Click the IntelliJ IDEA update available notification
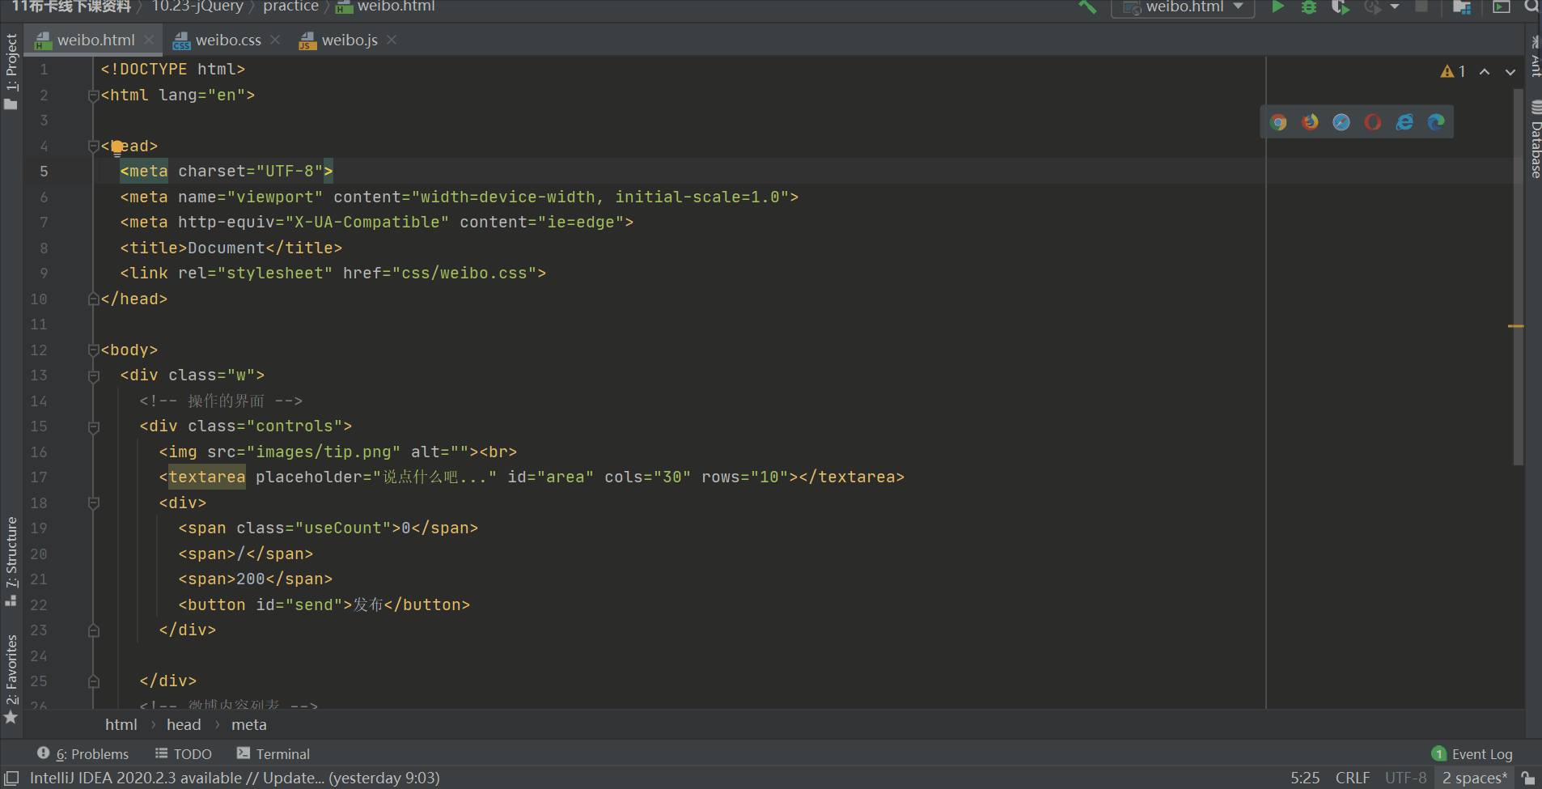1542x789 pixels. pos(235,778)
